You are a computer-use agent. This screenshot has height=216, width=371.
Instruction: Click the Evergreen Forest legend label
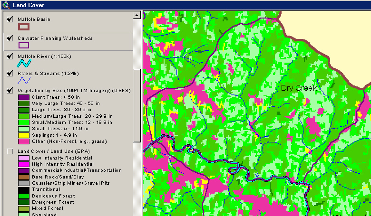[53, 202]
